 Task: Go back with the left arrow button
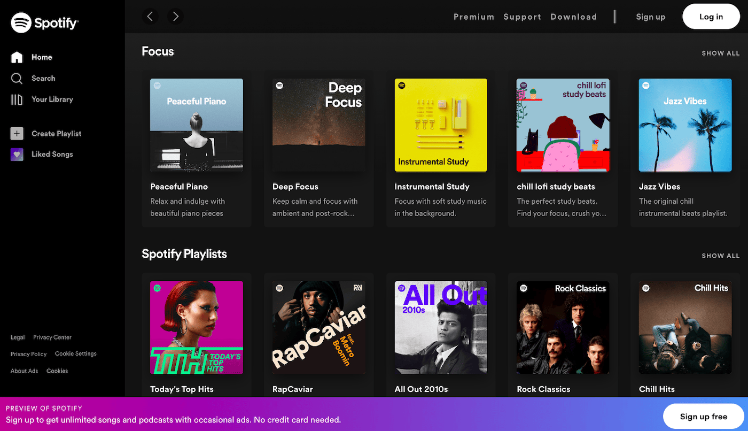pos(150,17)
